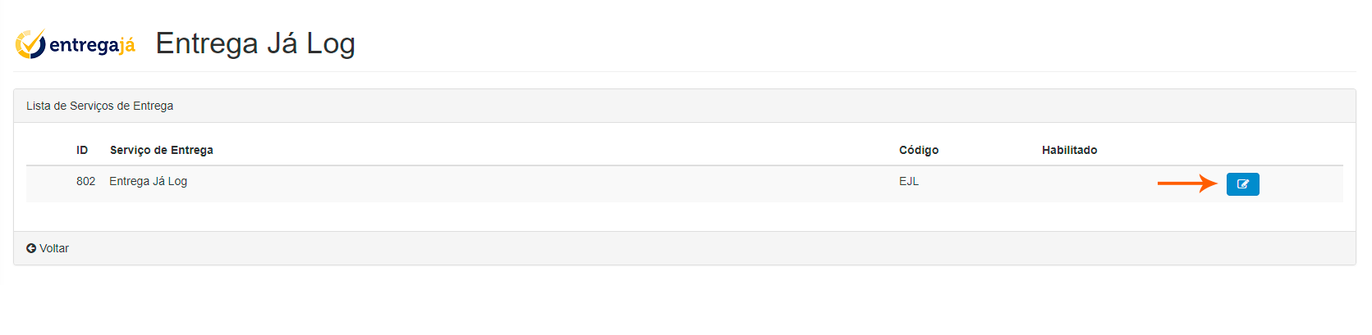1372x335 pixels.
Task: Click the ID column header
Action: (x=82, y=150)
